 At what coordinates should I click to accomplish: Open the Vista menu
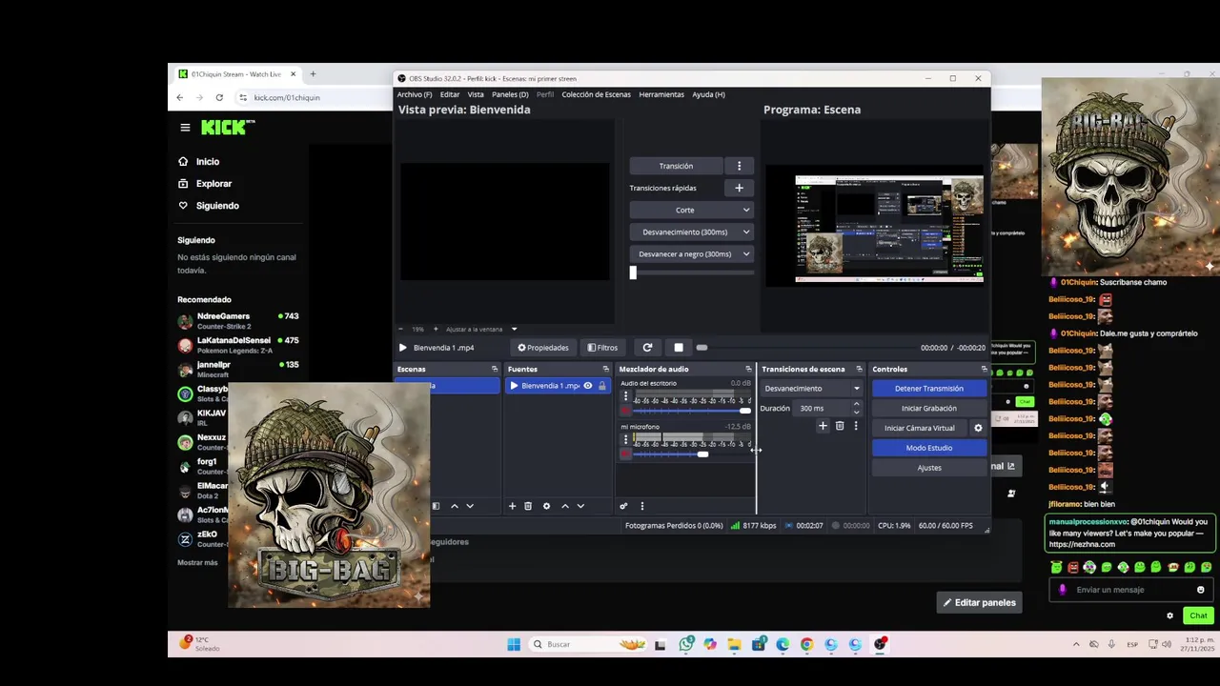pyautogui.click(x=476, y=94)
